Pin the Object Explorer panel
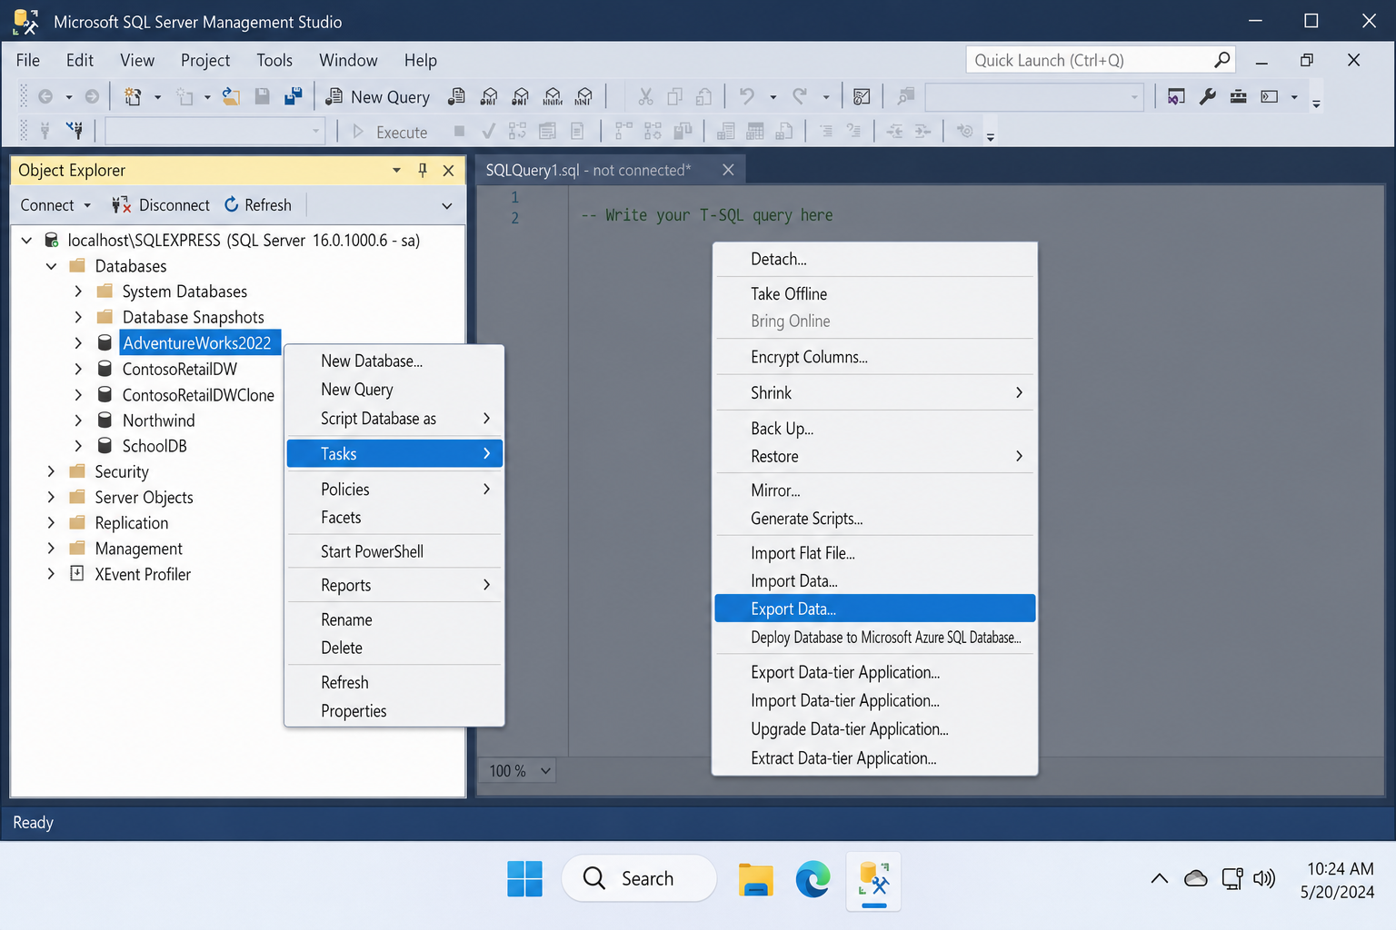 pos(423,170)
